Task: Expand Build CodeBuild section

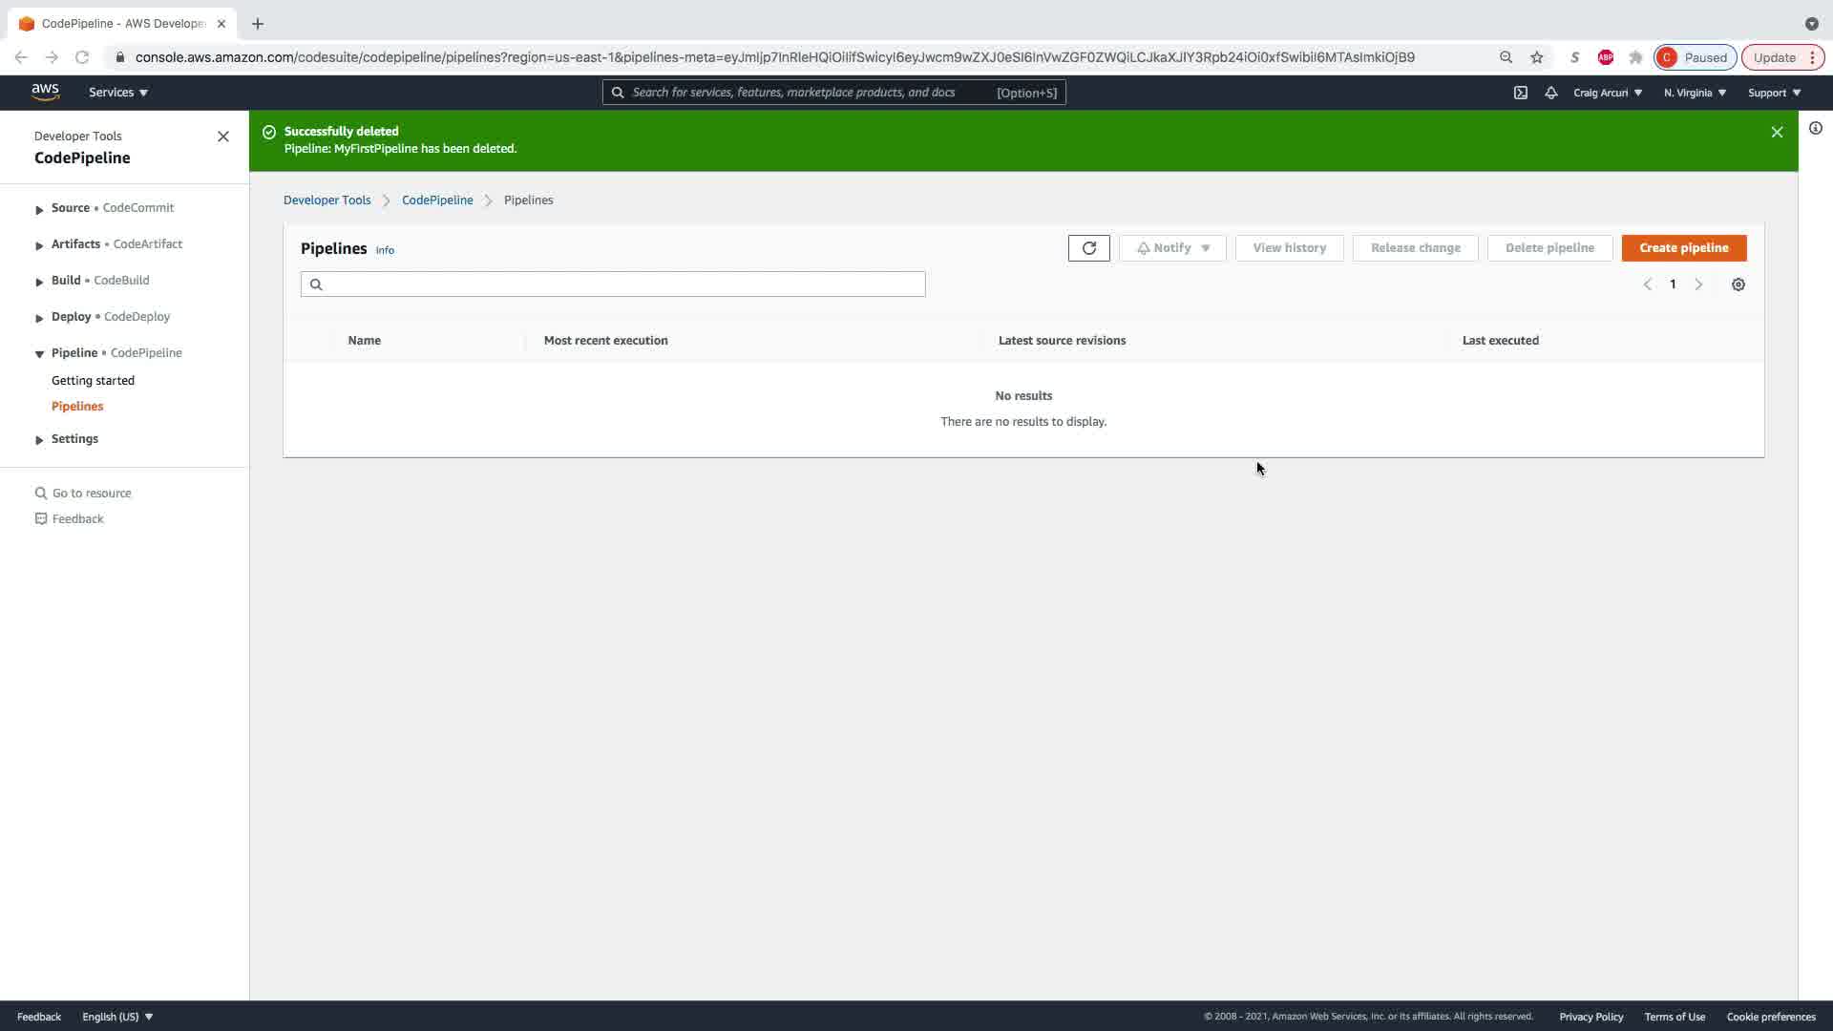Action: [x=39, y=282]
